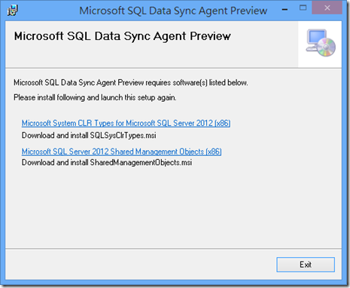Click the installer icon in title bar

pos(12,11)
